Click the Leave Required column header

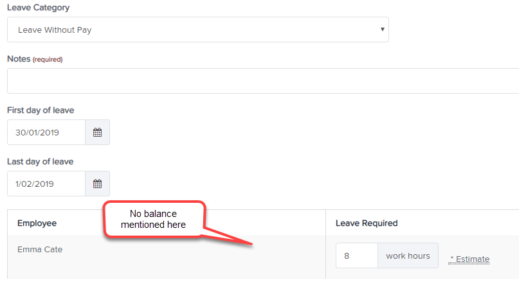tap(367, 223)
